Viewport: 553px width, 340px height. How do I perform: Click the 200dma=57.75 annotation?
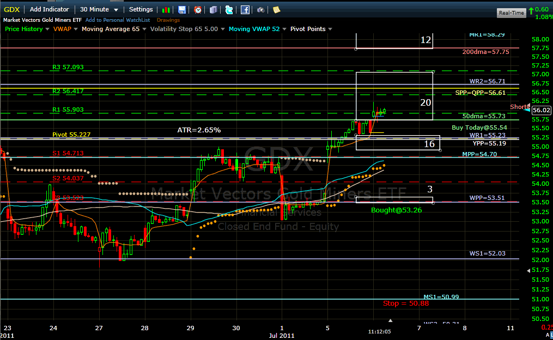pos(485,52)
